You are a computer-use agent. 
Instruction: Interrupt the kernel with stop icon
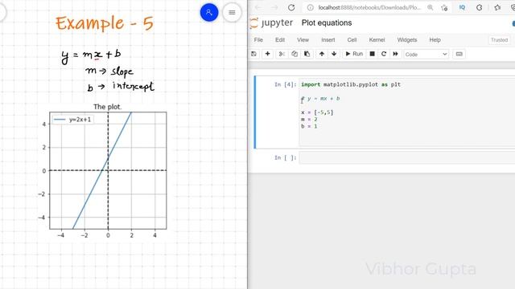(x=372, y=54)
